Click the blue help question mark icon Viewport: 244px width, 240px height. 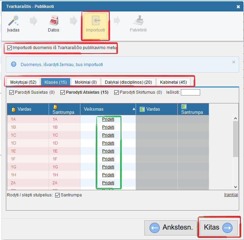[x=14, y=64]
